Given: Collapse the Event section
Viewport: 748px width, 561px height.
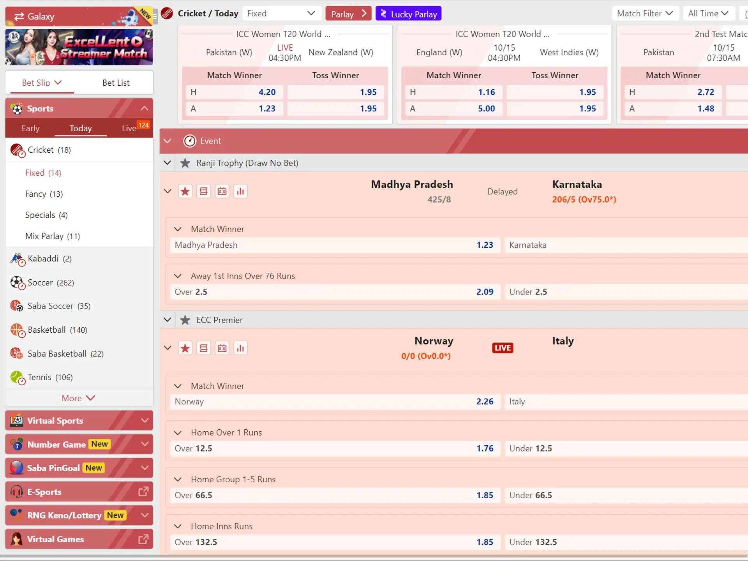Looking at the screenshot, I should (168, 141).
